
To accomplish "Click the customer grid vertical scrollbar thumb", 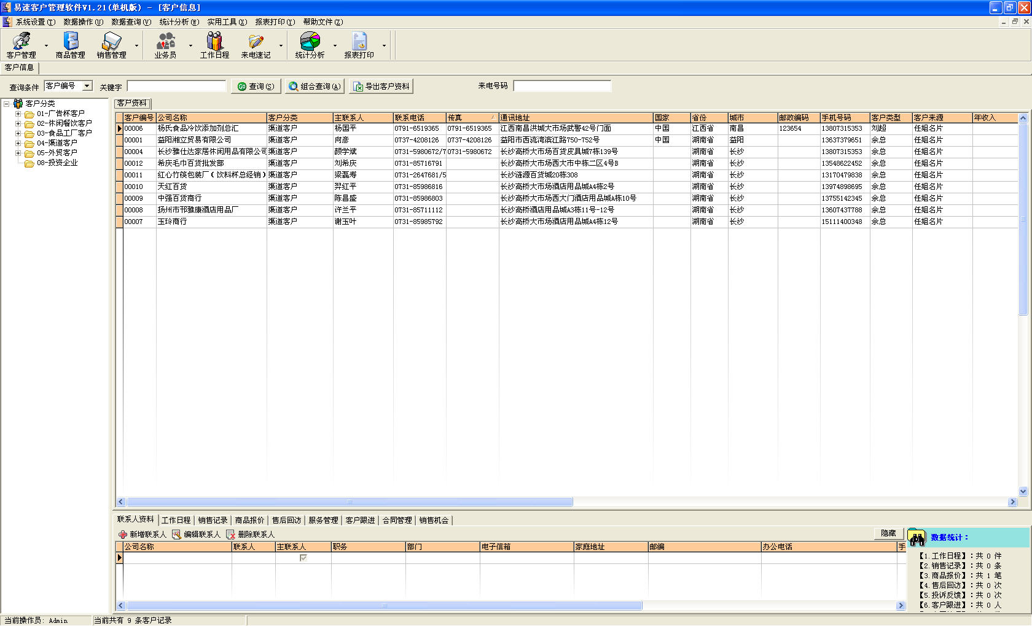I will click(1023, 219).
